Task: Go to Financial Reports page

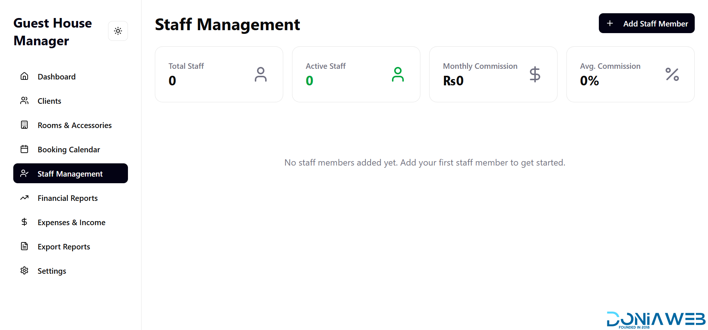Action: click(67, 198)
